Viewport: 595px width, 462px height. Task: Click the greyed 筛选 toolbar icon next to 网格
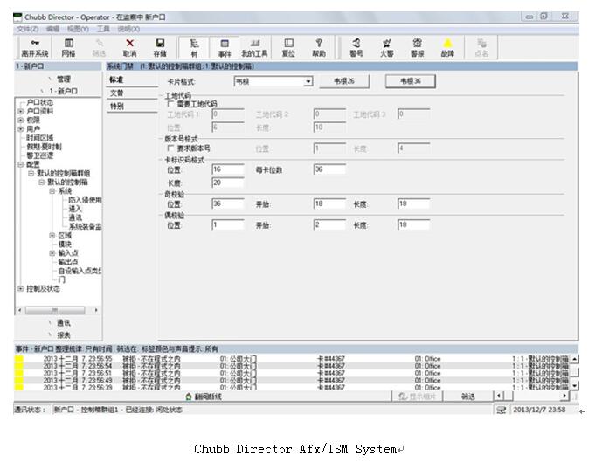99,43
